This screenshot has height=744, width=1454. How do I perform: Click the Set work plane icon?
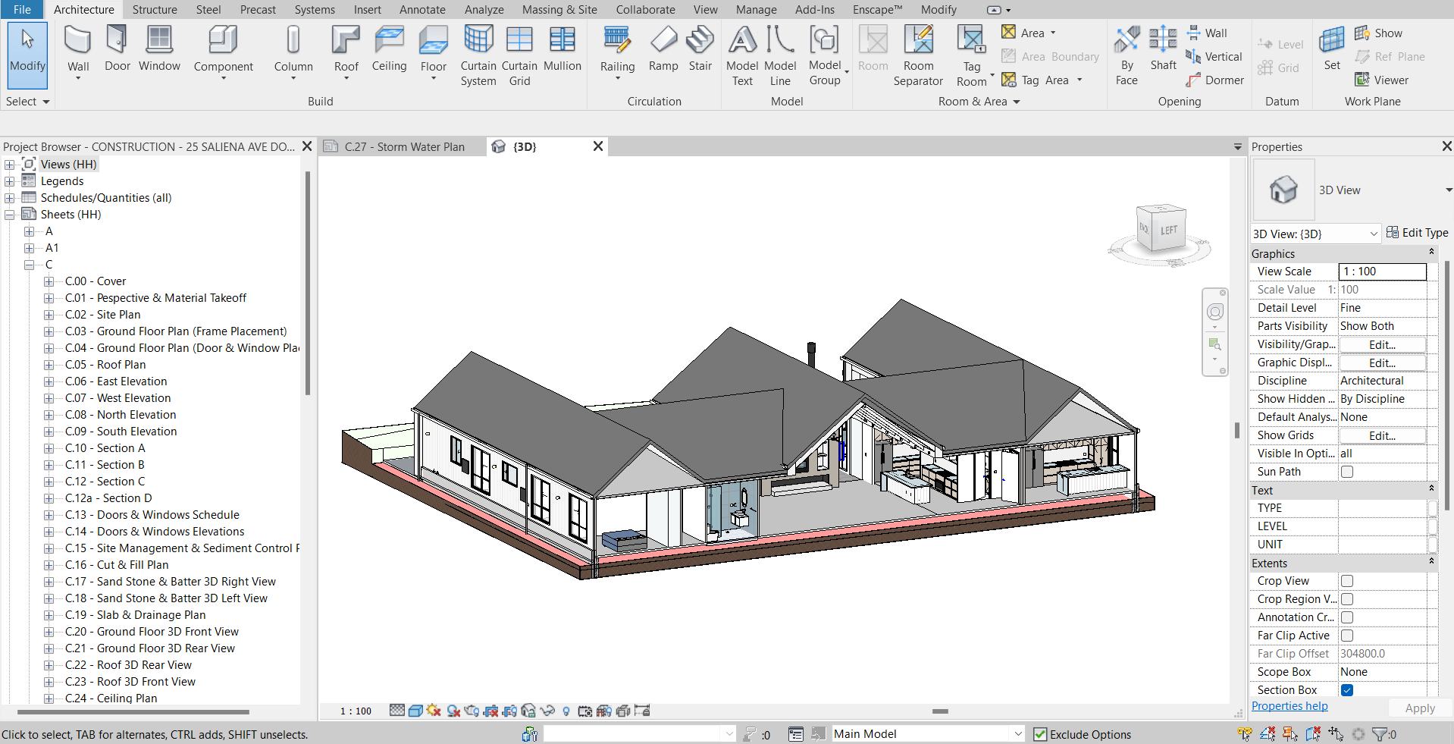1332,49
